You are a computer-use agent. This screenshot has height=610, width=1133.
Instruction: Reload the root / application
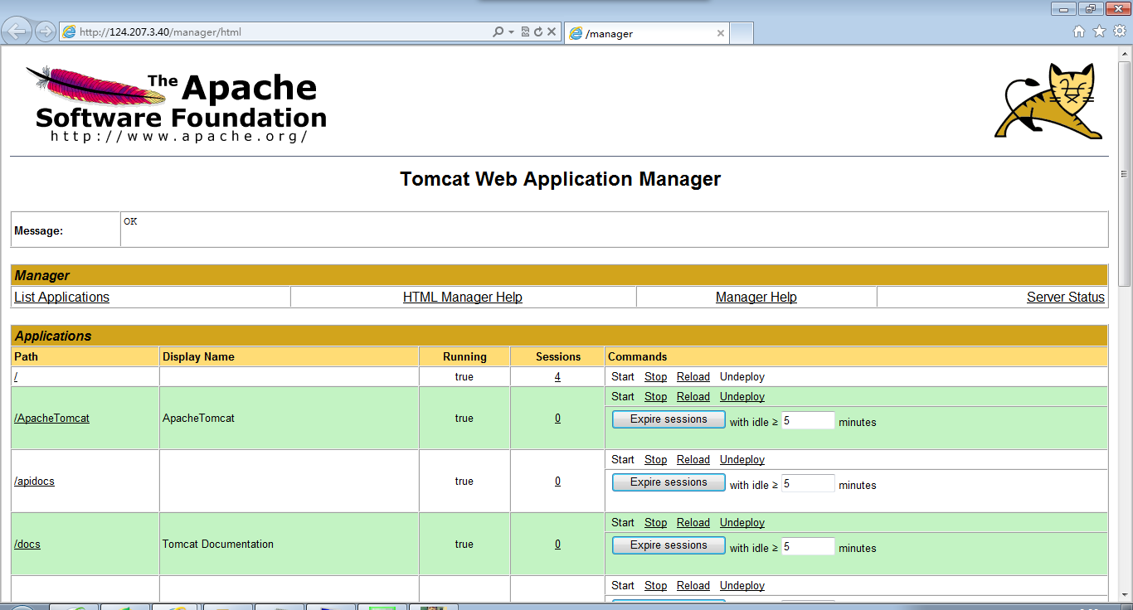point(693,377)
